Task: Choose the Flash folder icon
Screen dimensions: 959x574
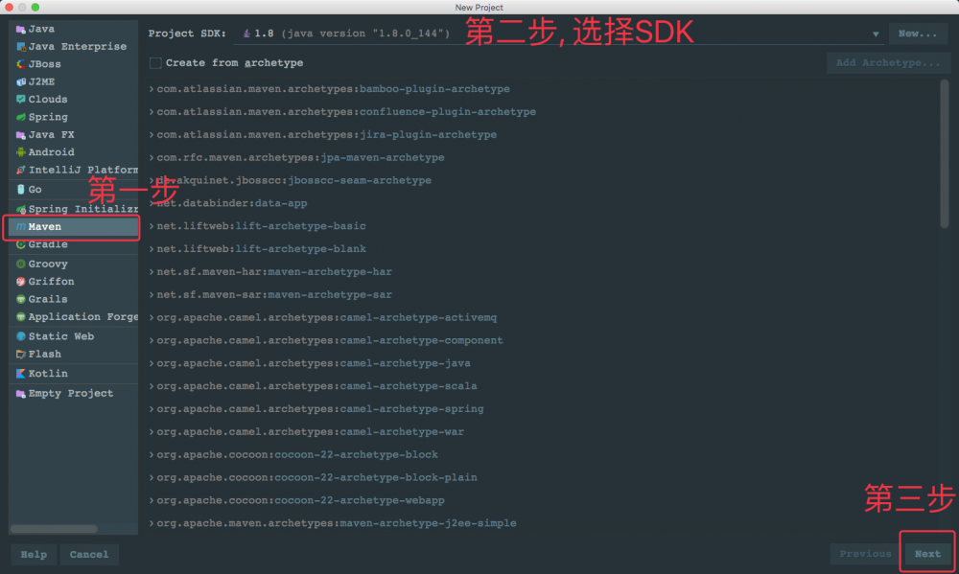Action: coord(21,354)
